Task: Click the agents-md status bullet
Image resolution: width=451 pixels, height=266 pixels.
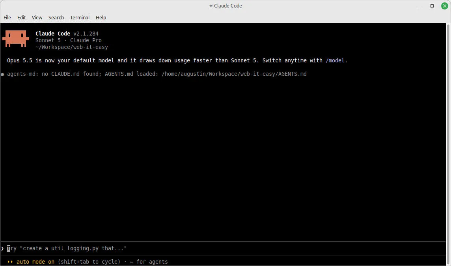Action: pyautogui.click(x=3, y=74)
